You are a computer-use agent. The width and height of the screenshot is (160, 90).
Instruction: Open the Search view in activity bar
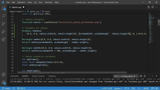tap(3, 16)
